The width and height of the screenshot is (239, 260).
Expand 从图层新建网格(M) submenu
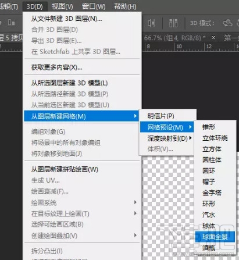pyautogui.click(x=82, y=116)
